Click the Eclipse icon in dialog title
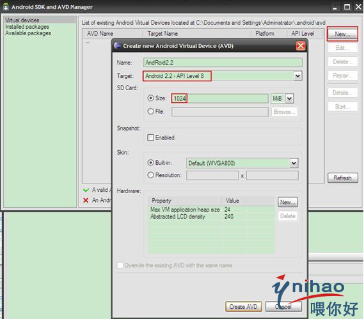 [118, 45]
